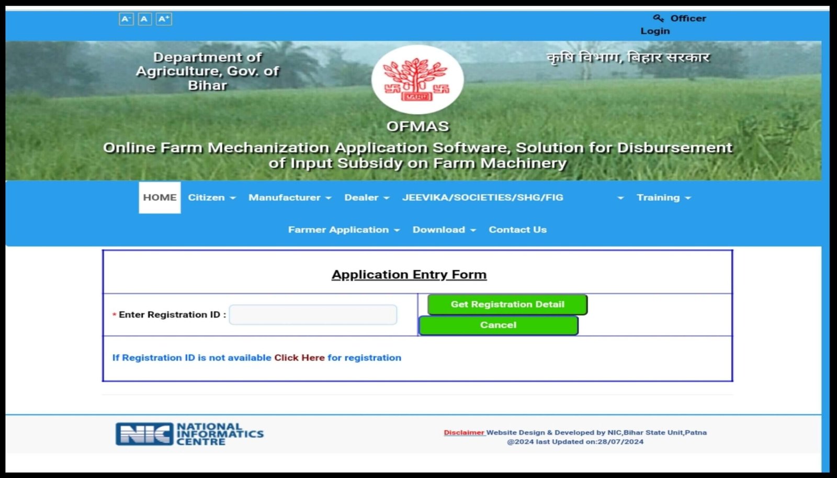837x478 pixels.
Task: Expand the JEEVIKA/SOCIETIES/SHG/FIG dropdown
Action: point(483,197)
